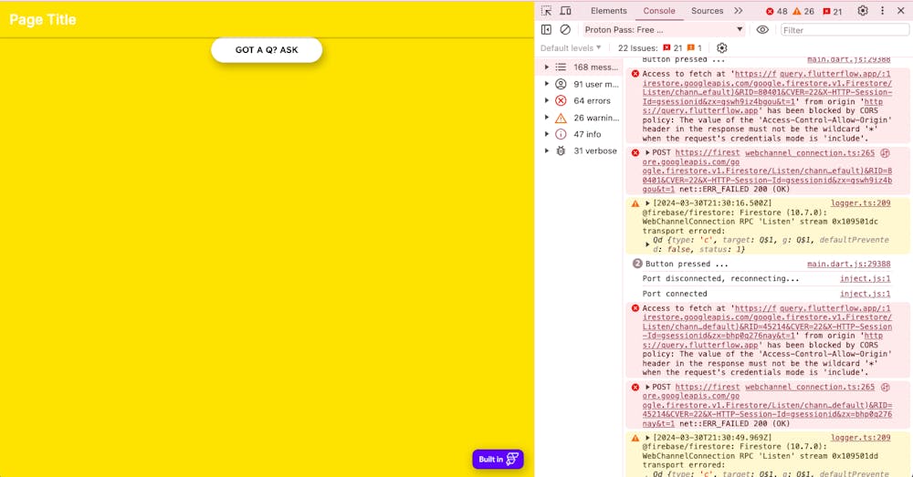This screenshot has height=477, width=913.
Task: Open the logger.ts:209 link at 21:30:49
Action: tap(860, 438)
